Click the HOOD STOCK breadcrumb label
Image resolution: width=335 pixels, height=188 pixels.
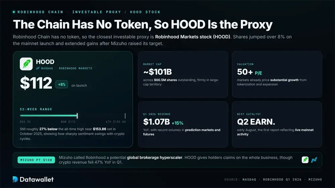coord(145,12)
